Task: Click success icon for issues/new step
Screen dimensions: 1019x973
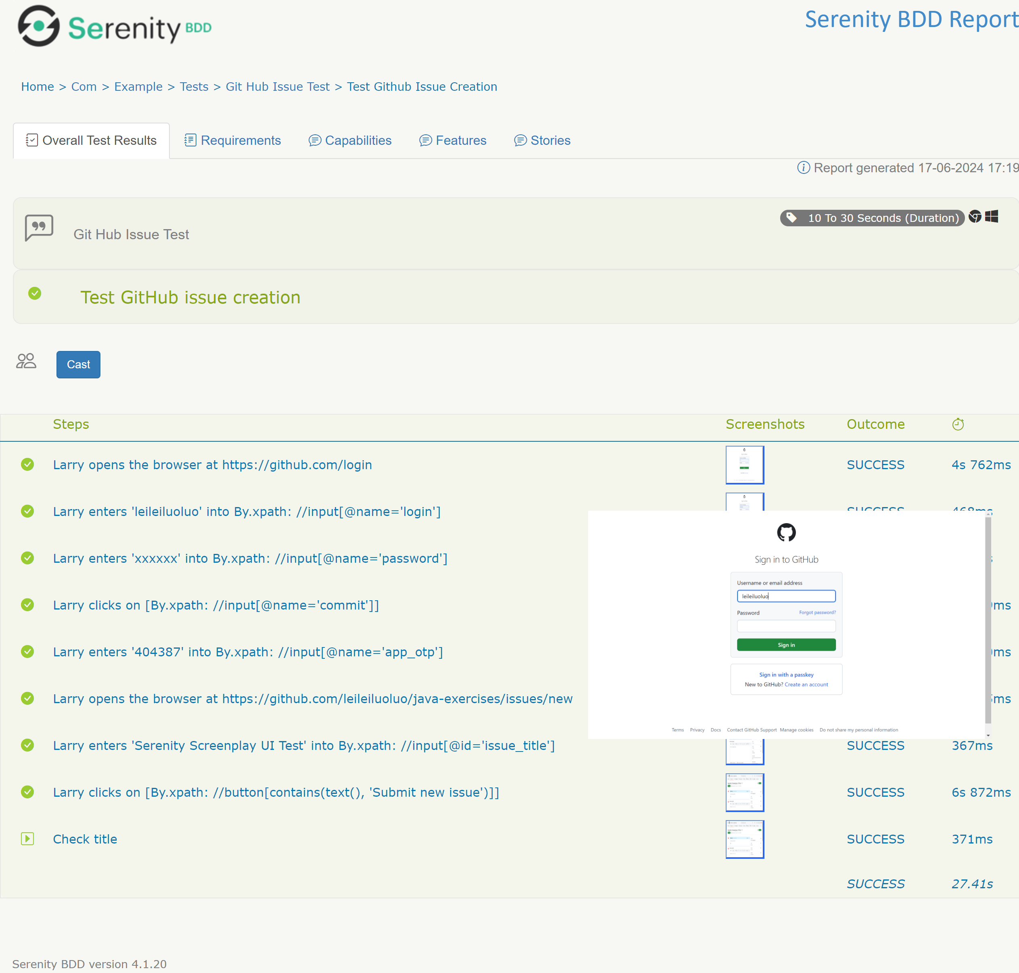Action: pyautogui.click(x=27, y=698)
